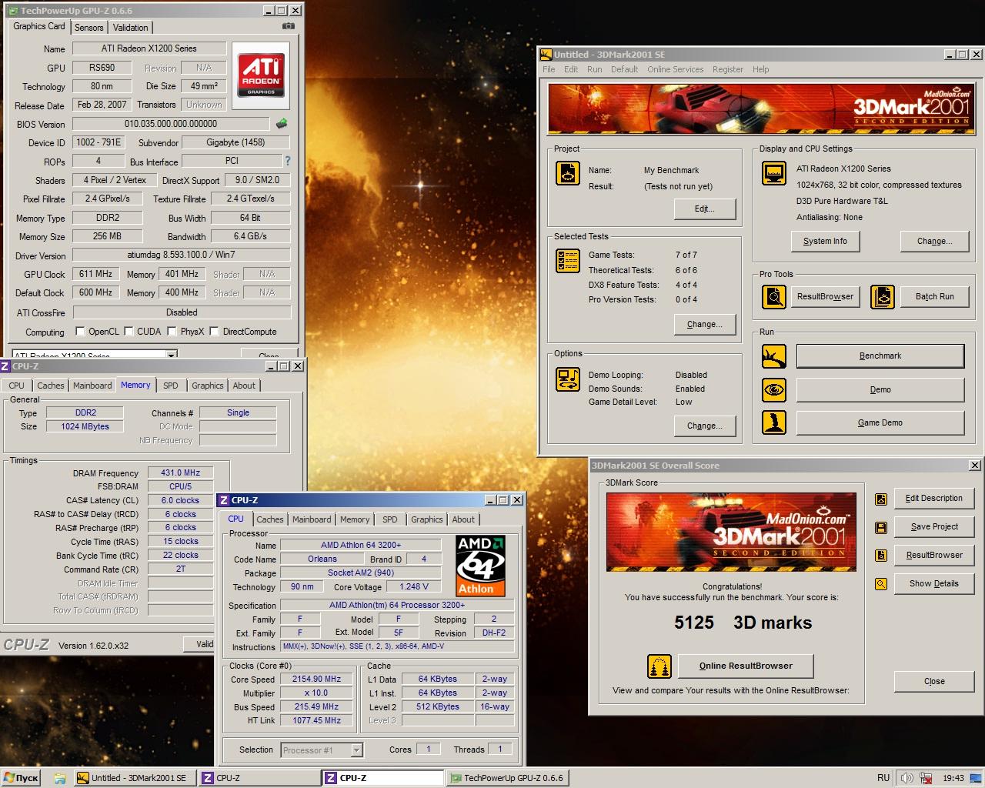Switch to Validation tab in GPU-Z

pyautogui.click(x=131, y=28)
